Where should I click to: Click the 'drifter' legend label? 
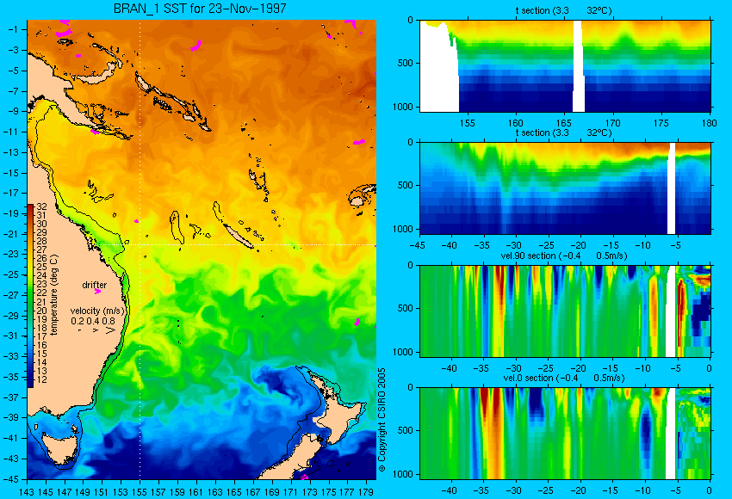pyautogui.click(x=95, y=285)
